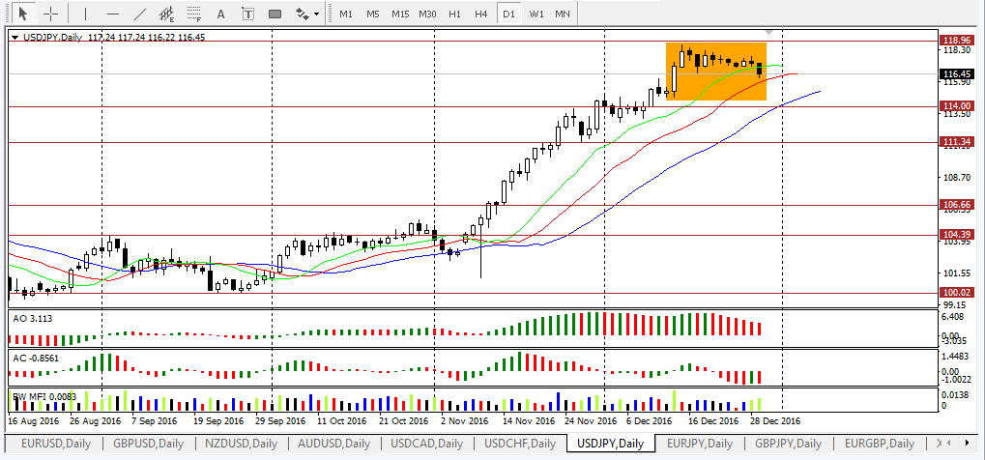Select the text 'A' tool

click(220, 13)
